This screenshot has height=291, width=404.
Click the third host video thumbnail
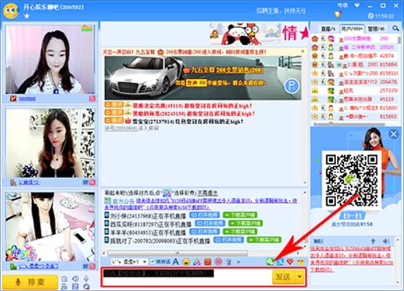[x=50, y=227]
